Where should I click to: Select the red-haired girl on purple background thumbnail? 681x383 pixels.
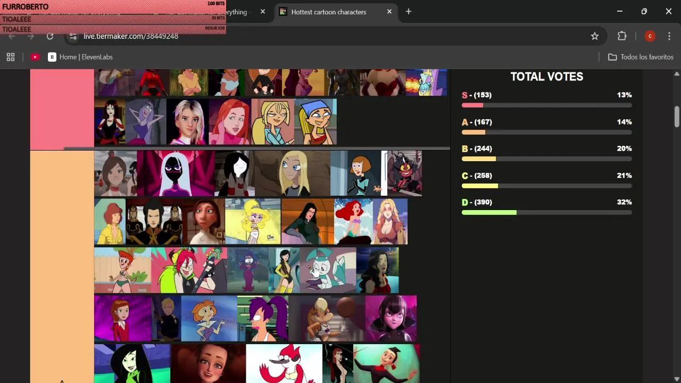click(x=122, y=318)
